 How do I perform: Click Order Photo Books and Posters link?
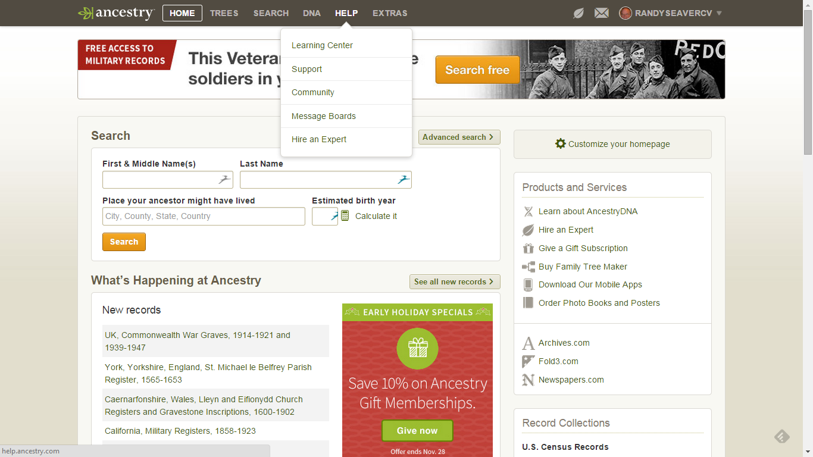(x=599, y=303)
